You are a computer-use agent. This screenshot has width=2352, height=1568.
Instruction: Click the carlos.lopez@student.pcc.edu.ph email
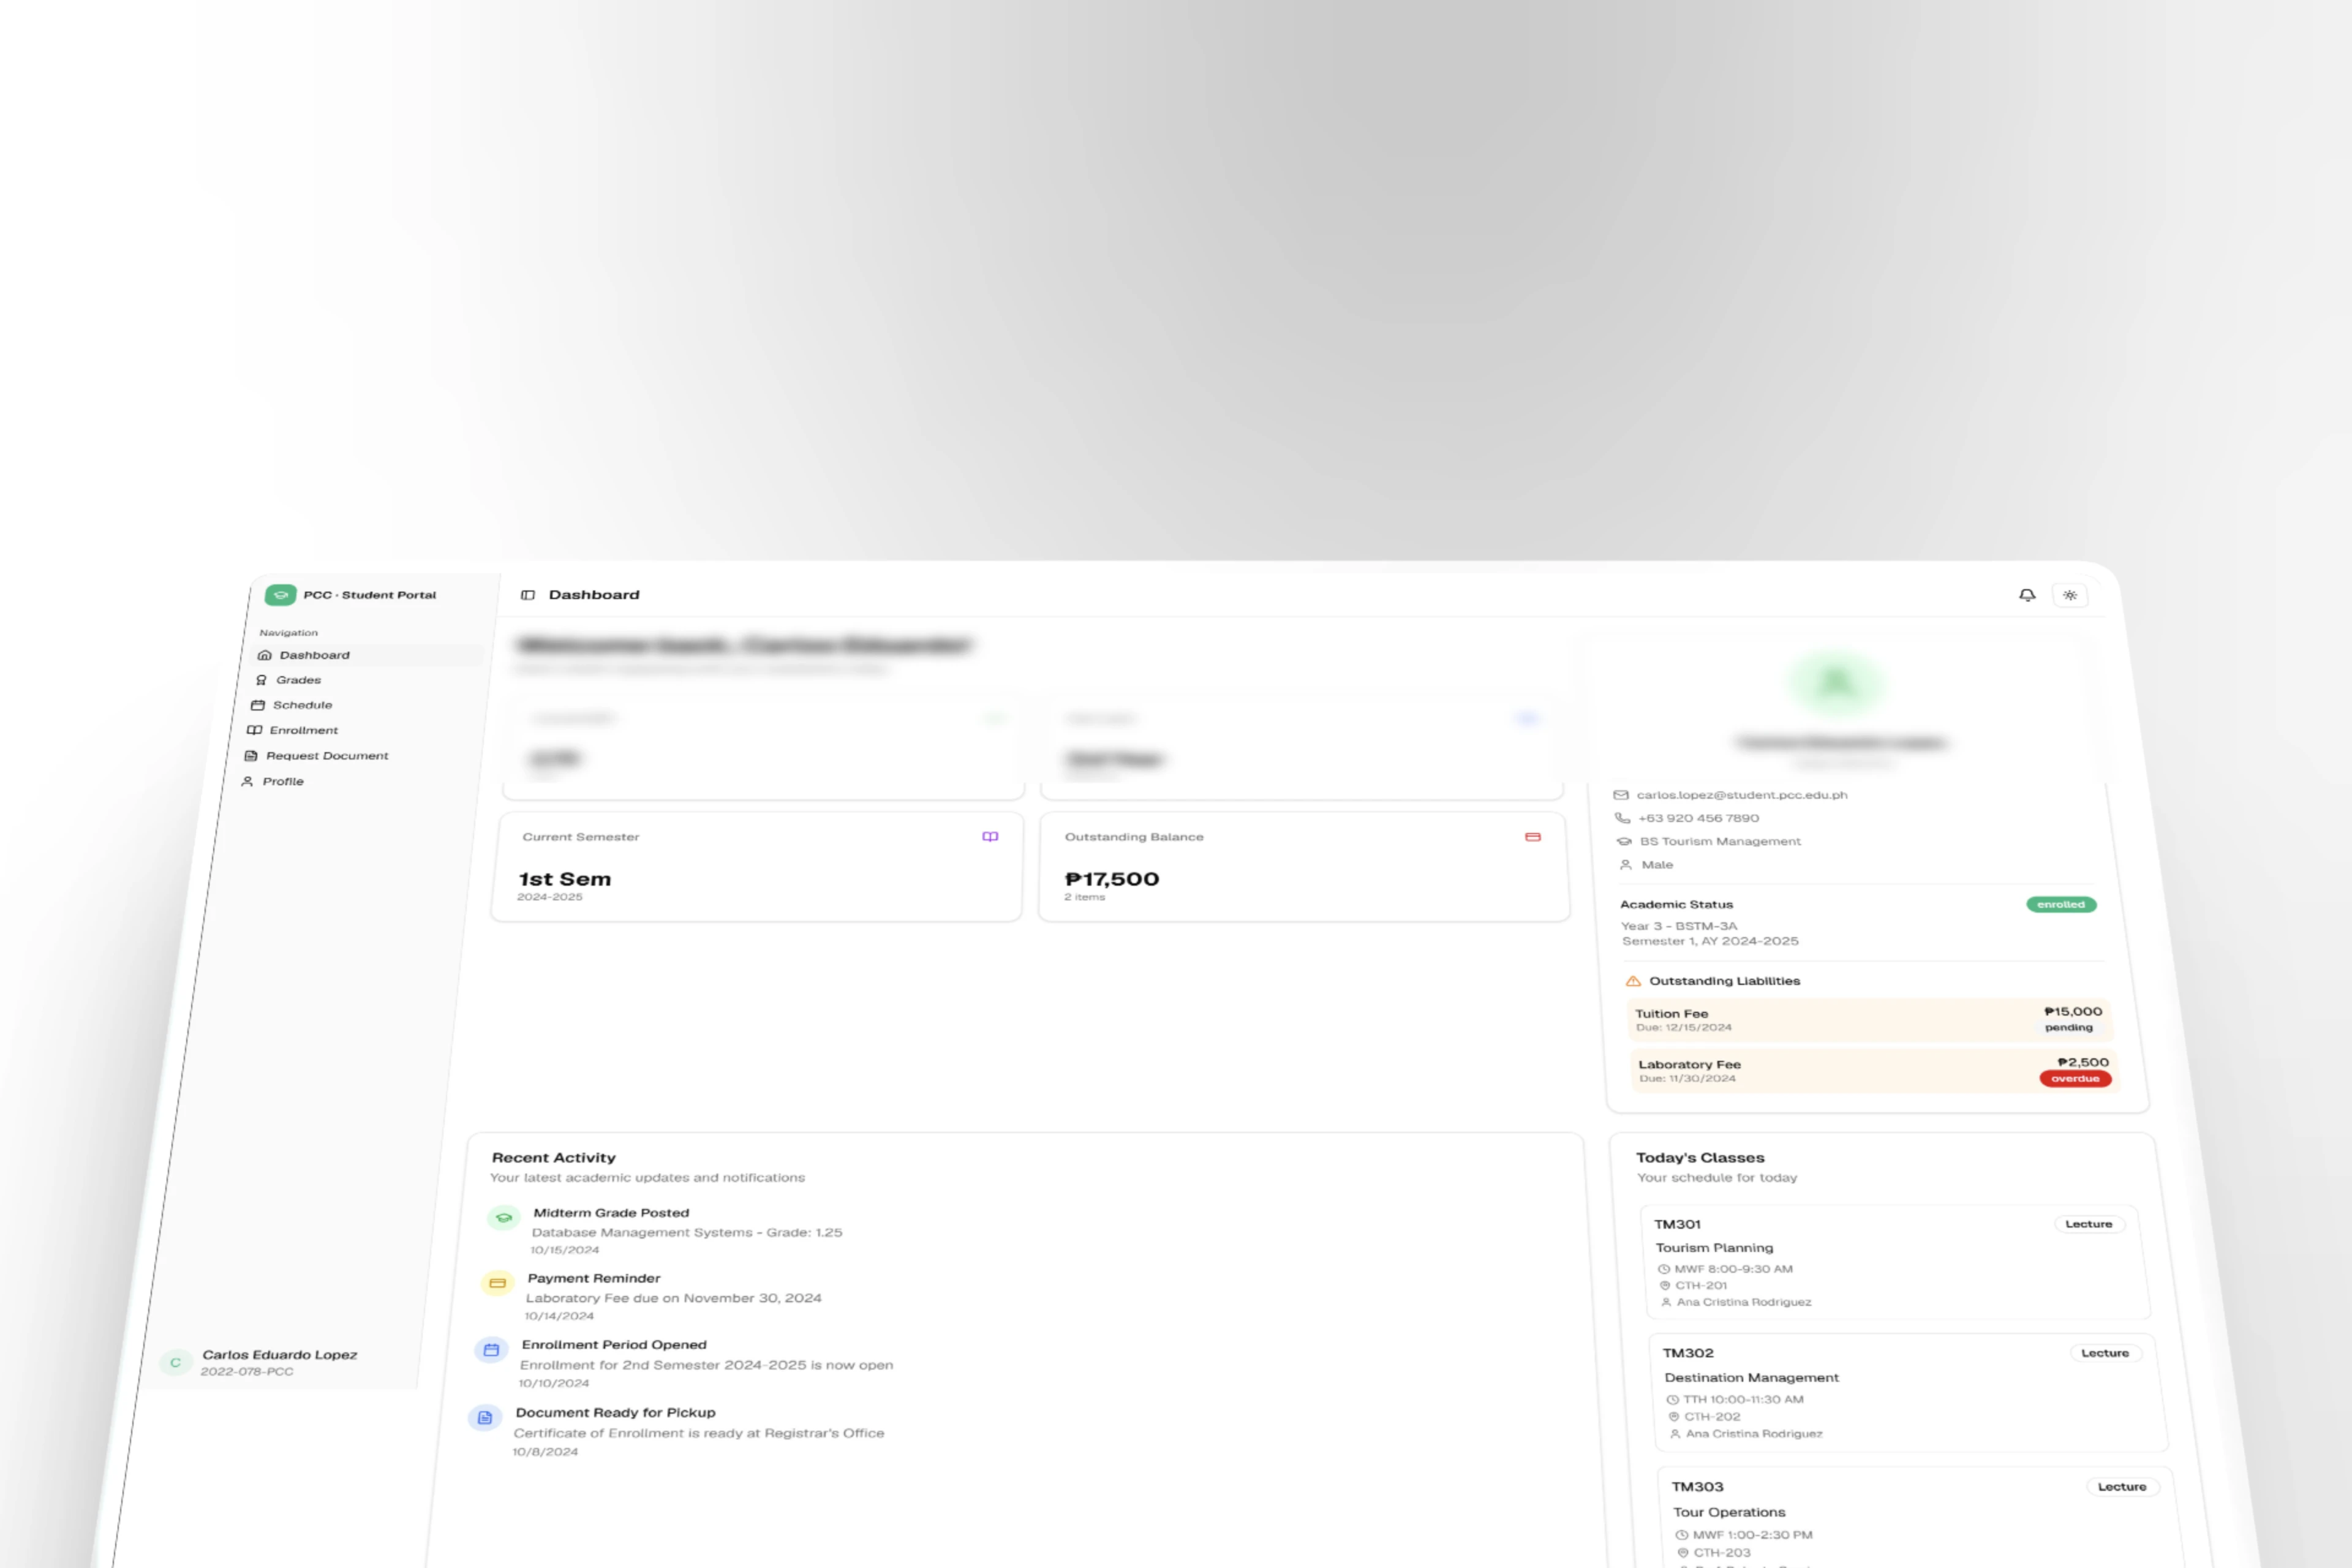point(1742,795)
